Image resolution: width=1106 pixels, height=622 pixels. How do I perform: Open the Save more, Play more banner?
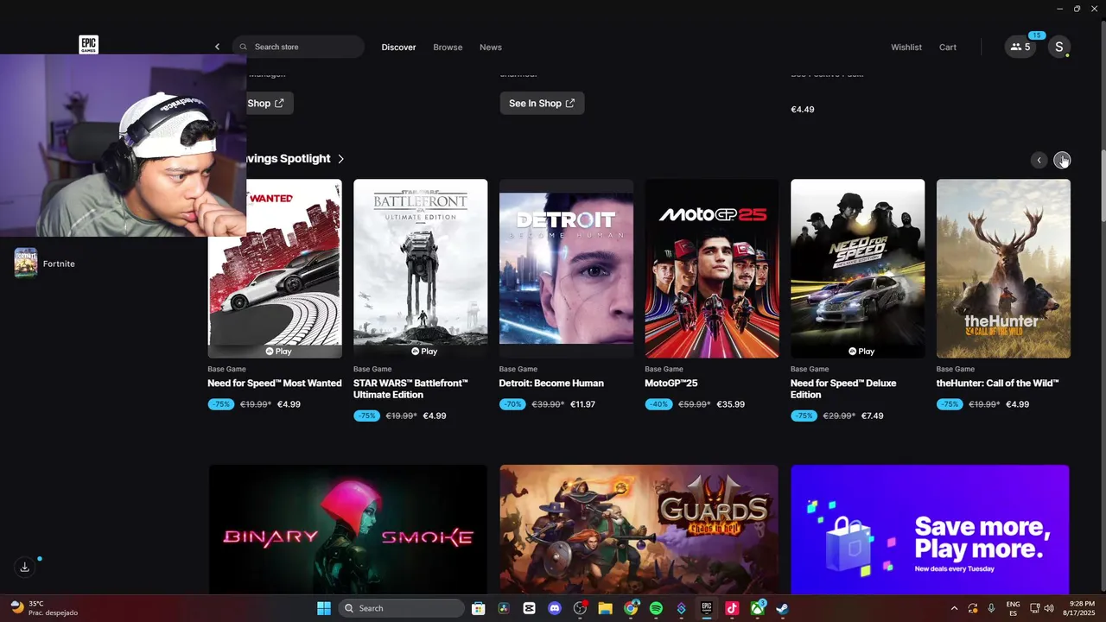(x=930, y=530)
